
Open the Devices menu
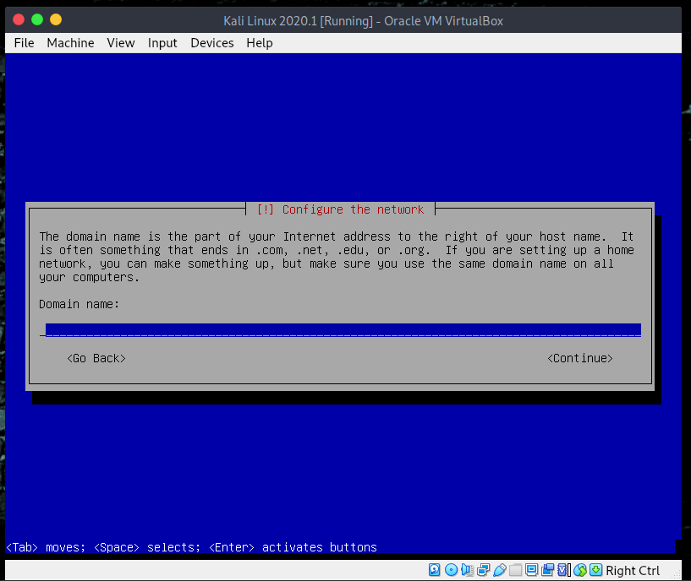pyautogui.click(x=212, y=43)
